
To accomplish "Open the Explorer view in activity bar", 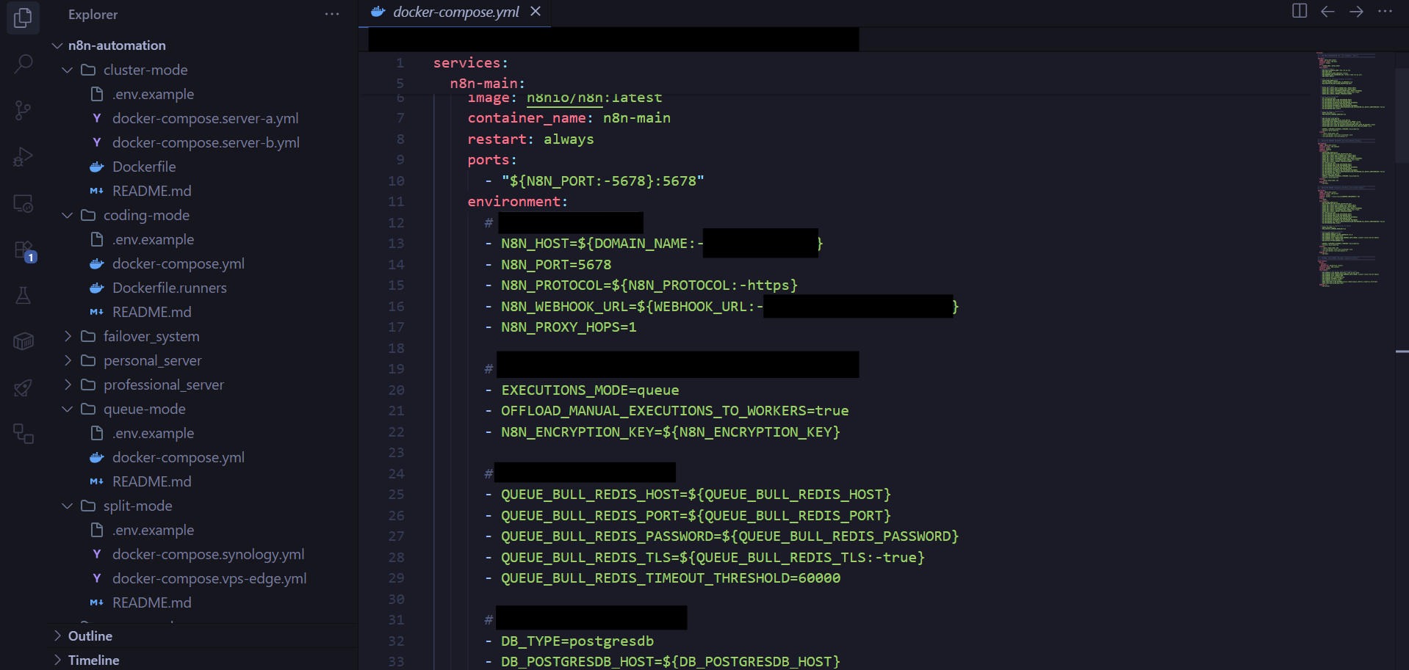I will point(23,18).
